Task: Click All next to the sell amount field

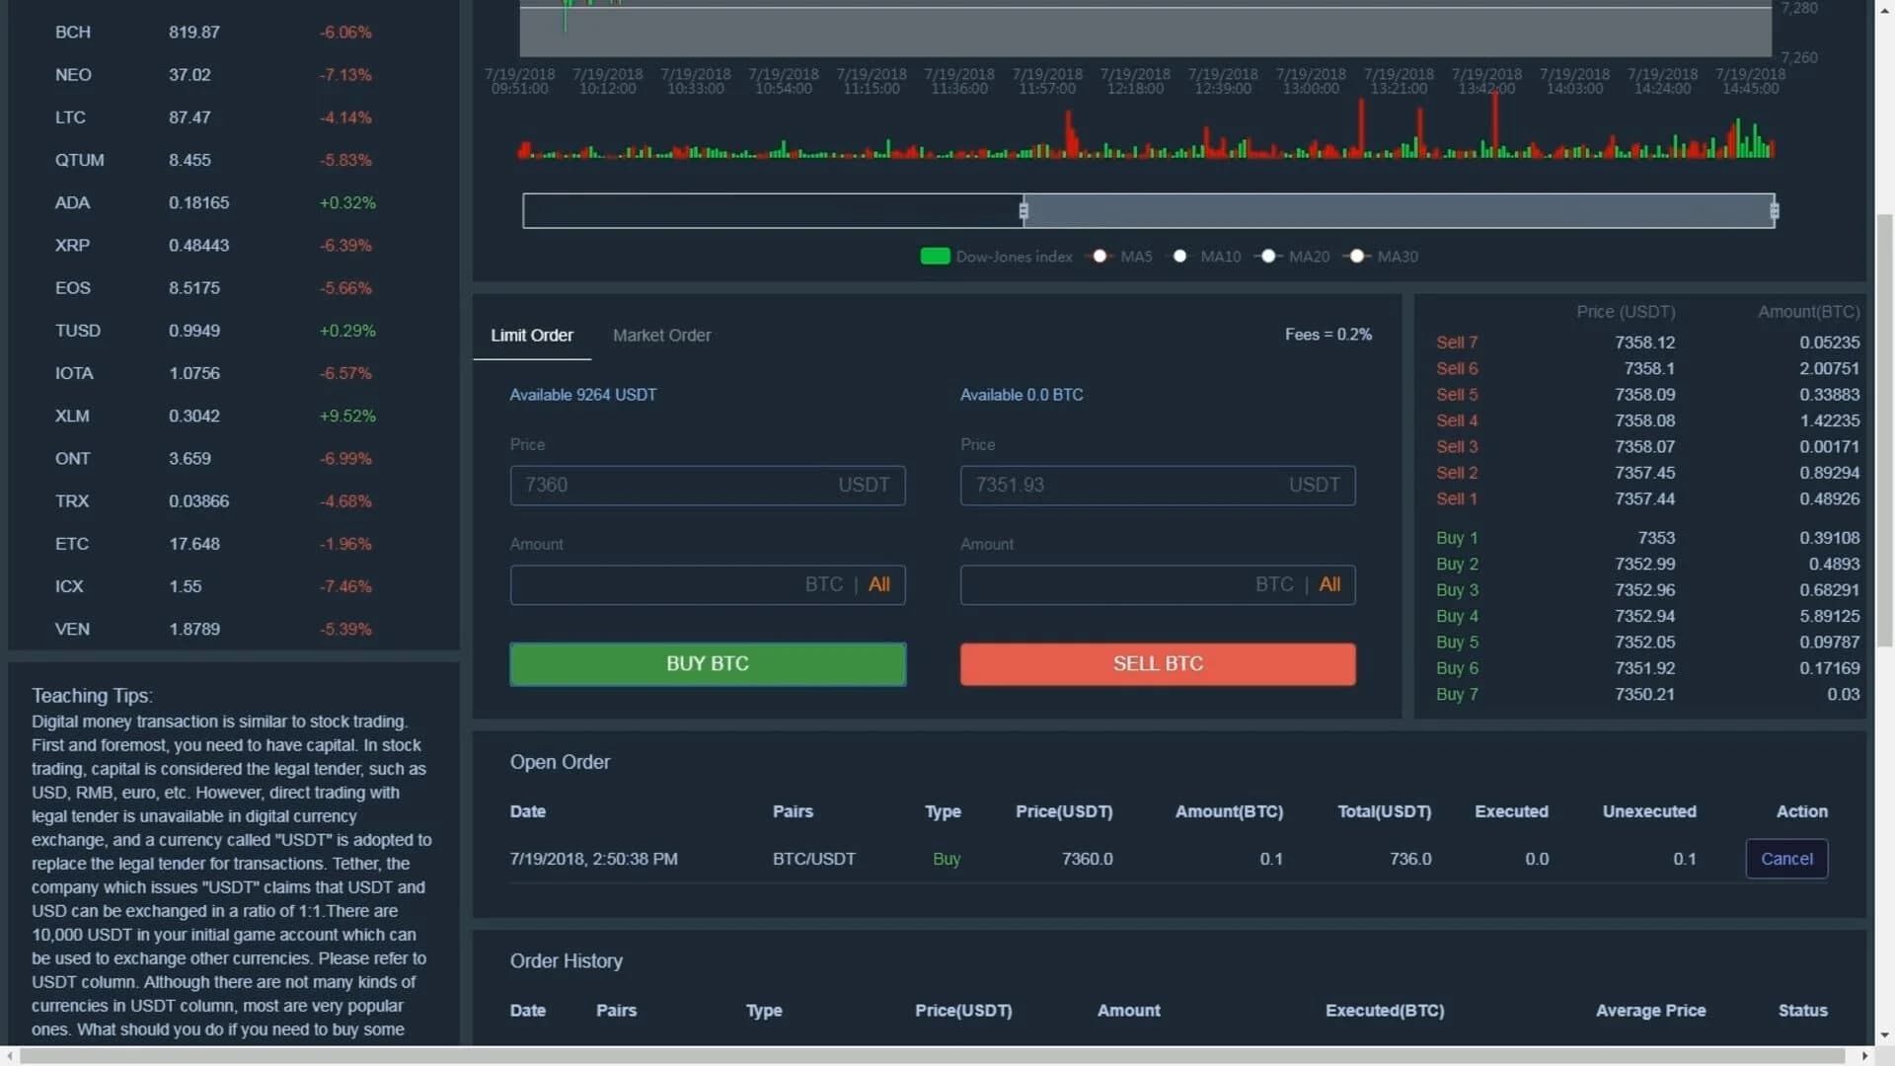Action: pyautogui.click(x=1329, y=583)
